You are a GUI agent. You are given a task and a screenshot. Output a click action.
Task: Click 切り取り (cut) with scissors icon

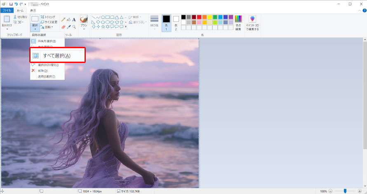[x=21, y=17]
